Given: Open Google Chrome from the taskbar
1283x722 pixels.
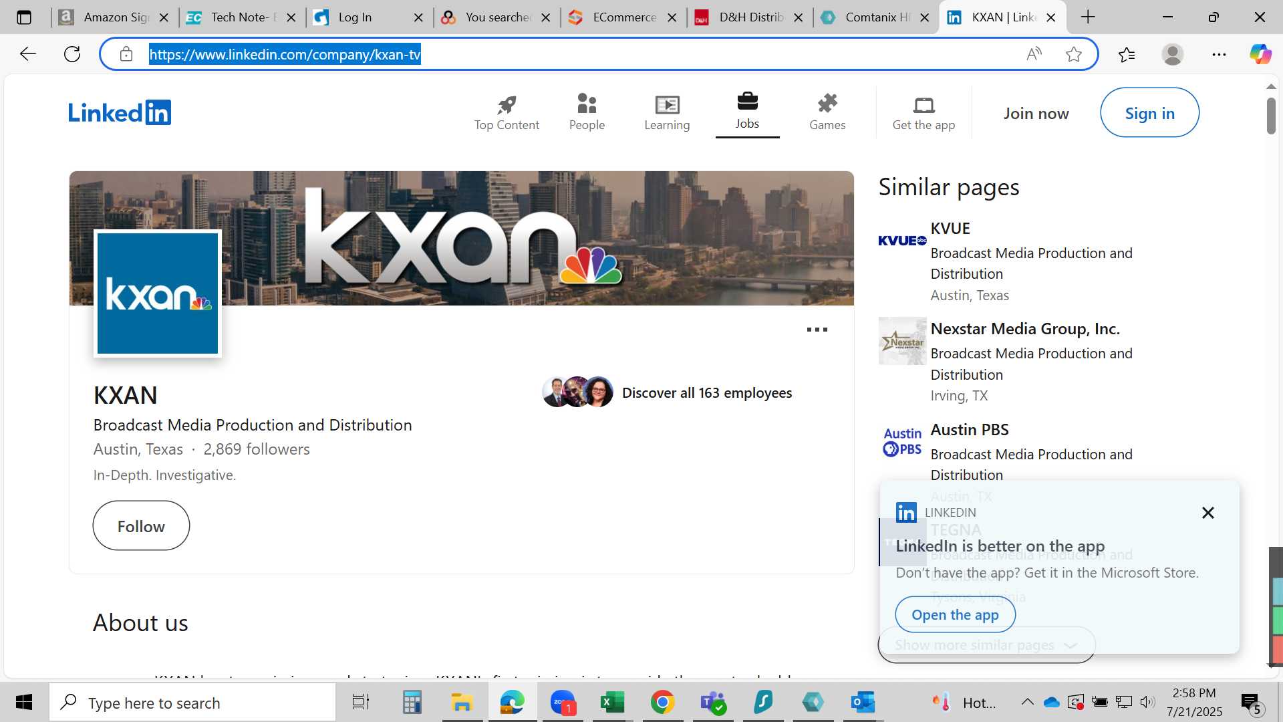Looking at the screenshot, I should click(662, 702).
